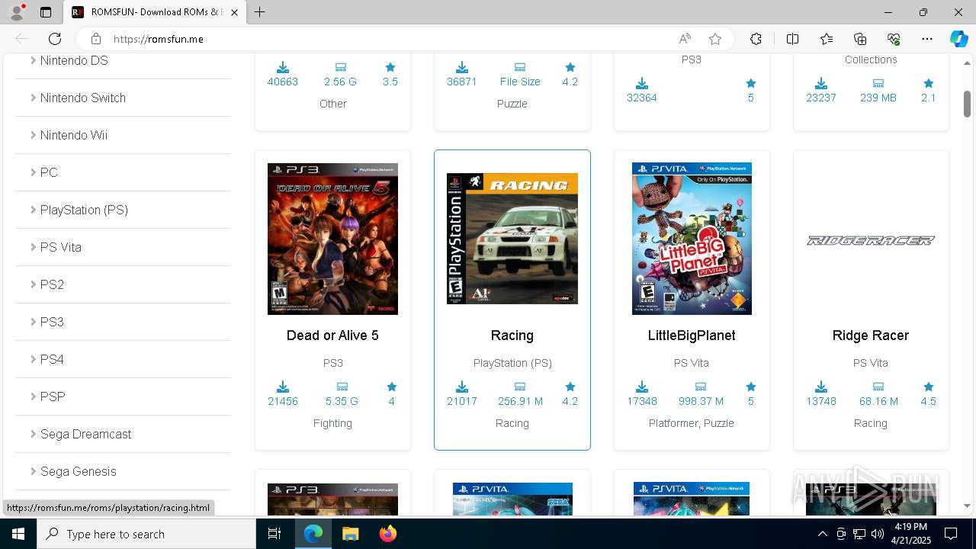Open Task View on the taskbar
The width and height of the screenshot is (976, 549).
[x=275, y=534]
